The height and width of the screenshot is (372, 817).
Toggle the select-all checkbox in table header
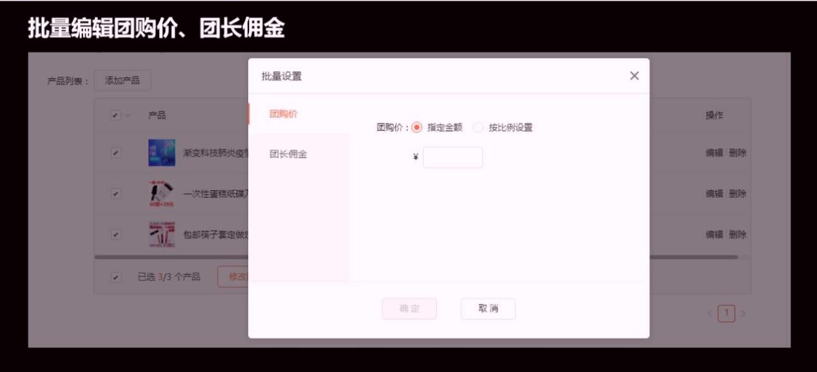click(x=115, y=115)
